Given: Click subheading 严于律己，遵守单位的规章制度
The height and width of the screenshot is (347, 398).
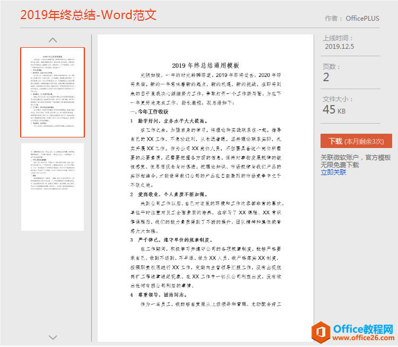Looking at the screenshot, I should [x=175, y=240].
